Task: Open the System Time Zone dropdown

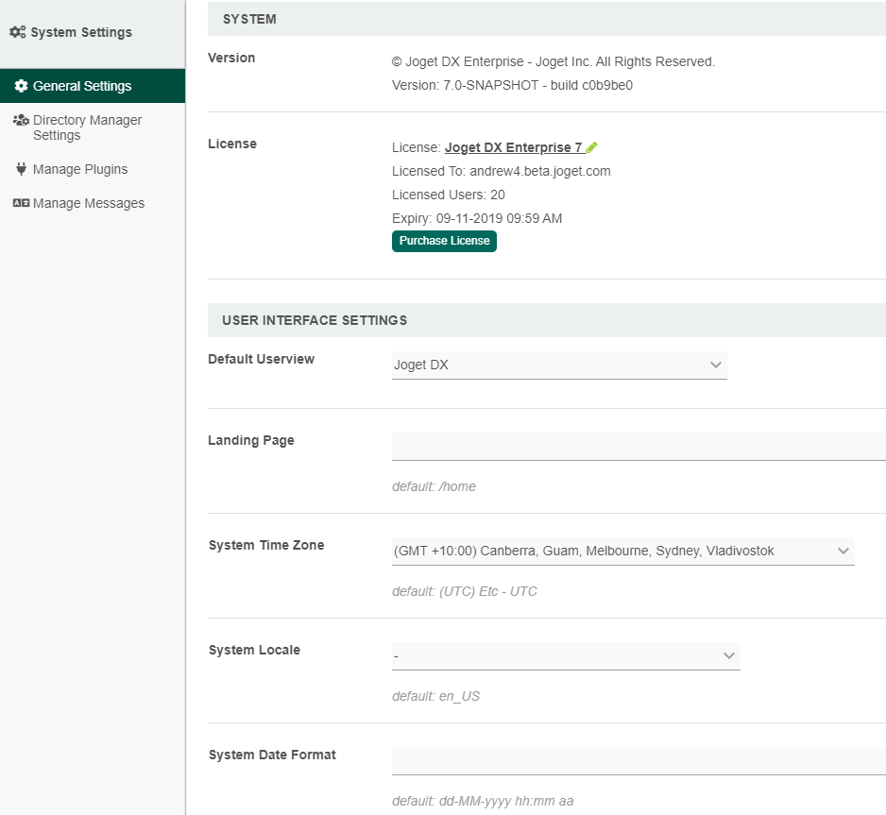Action: pyautogui.click(x=622, y=552)
